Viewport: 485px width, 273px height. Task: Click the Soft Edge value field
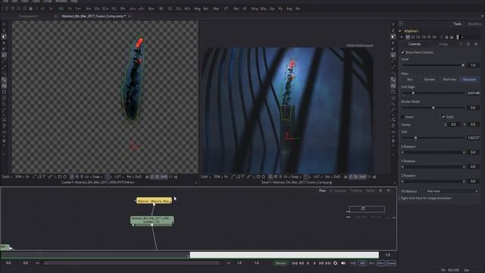pos(473,93)
